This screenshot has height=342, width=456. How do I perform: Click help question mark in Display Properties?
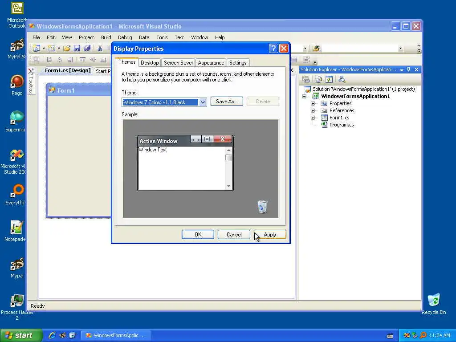coord(273,48)
